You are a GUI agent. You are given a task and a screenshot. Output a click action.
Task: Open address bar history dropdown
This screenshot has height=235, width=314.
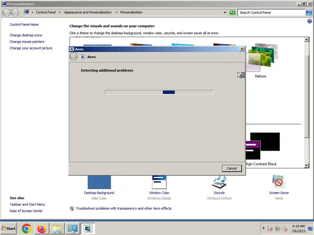[x=225, y=13]
